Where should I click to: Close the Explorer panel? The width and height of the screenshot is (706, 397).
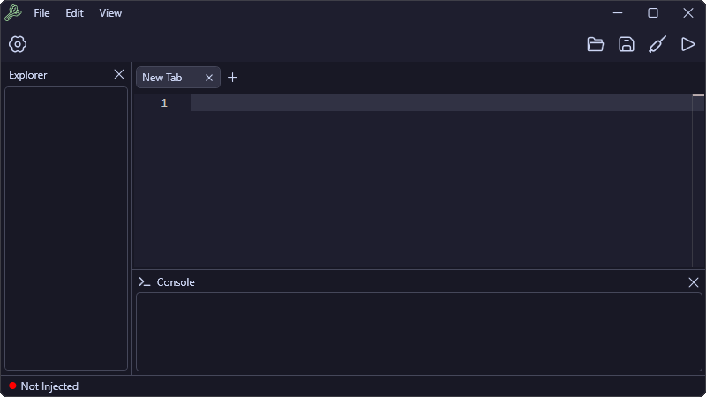(119, 74)
